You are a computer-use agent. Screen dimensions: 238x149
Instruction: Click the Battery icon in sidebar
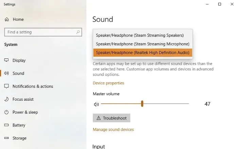6,125
